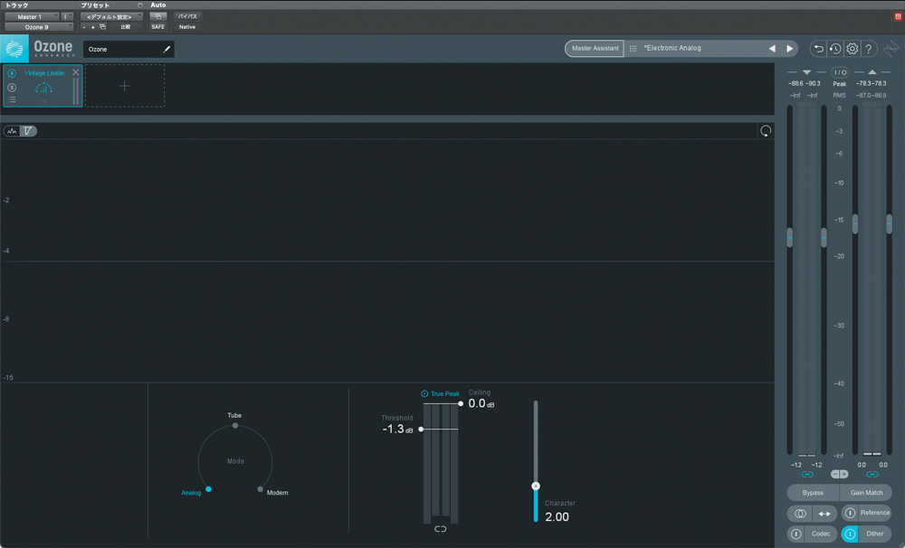The height and width of the screenshot is (548, 905).
Task: Select the gain reduction trace view icon
Action: 28,131
